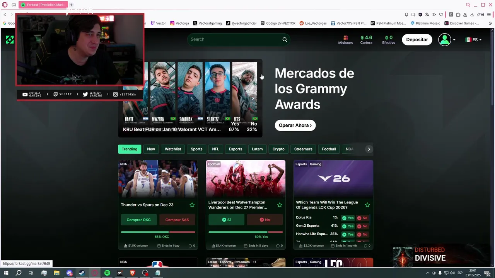Open the ES language dropdown
This screenshot has height=278, width=495.
tap(473, 40)
